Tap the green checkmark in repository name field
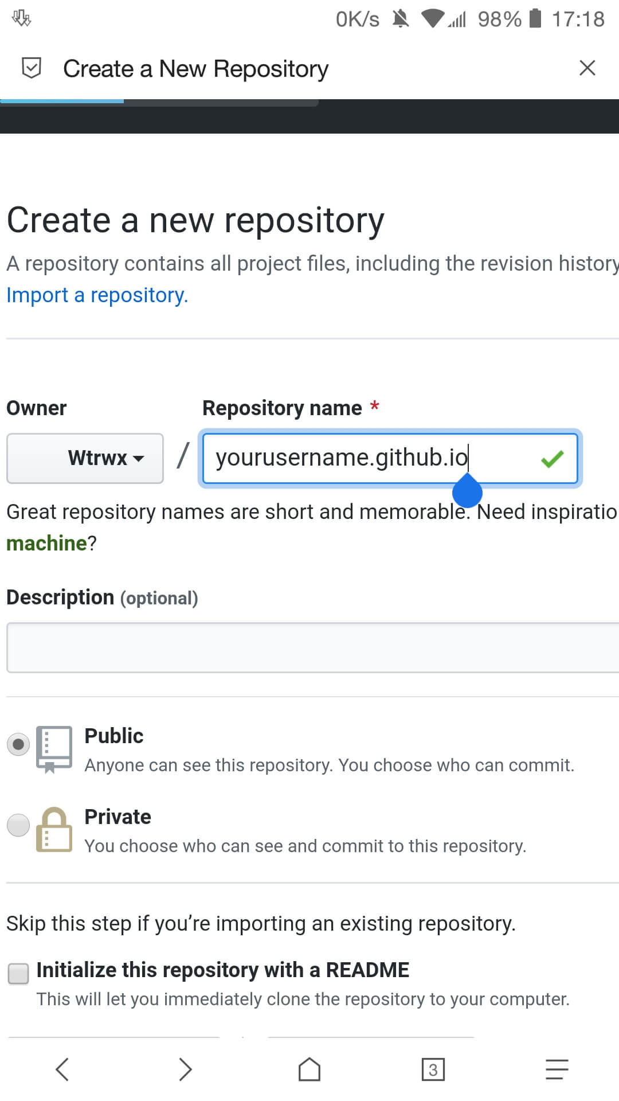The image size is (619, 1101). click(x=552, y=459)
